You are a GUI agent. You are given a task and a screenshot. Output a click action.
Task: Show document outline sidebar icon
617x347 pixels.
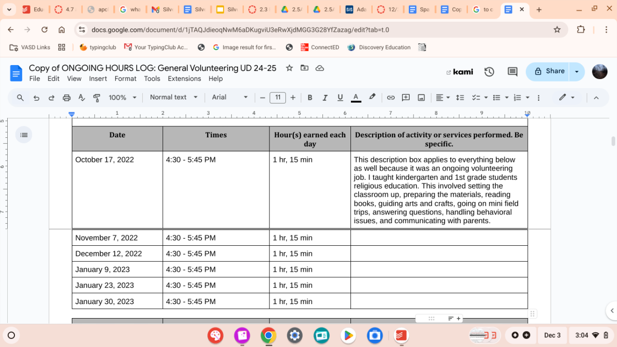24,135
